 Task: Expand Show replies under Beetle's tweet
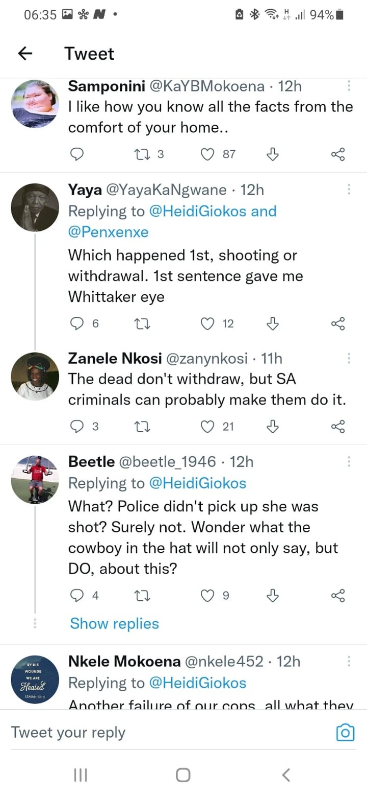[114, 624]
